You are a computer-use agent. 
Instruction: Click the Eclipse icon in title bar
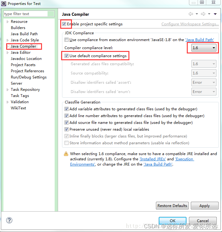pyautogui.click(x=3, y=3)
